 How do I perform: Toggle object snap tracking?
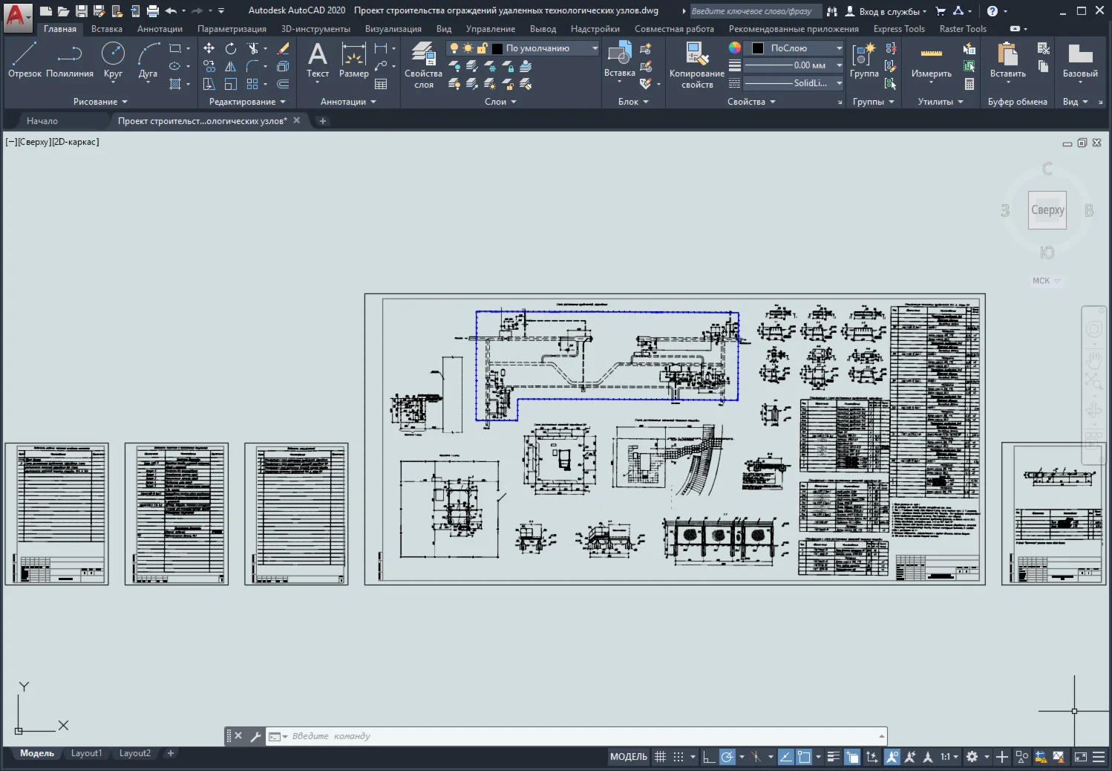785,757
